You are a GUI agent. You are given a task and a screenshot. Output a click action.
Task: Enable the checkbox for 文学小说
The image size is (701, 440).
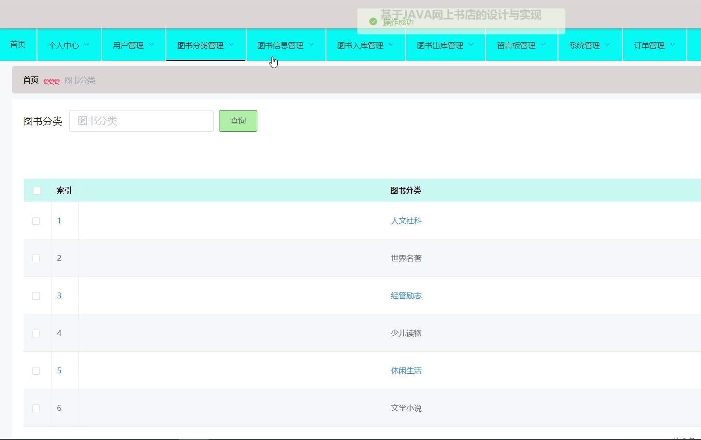[36, 408]
